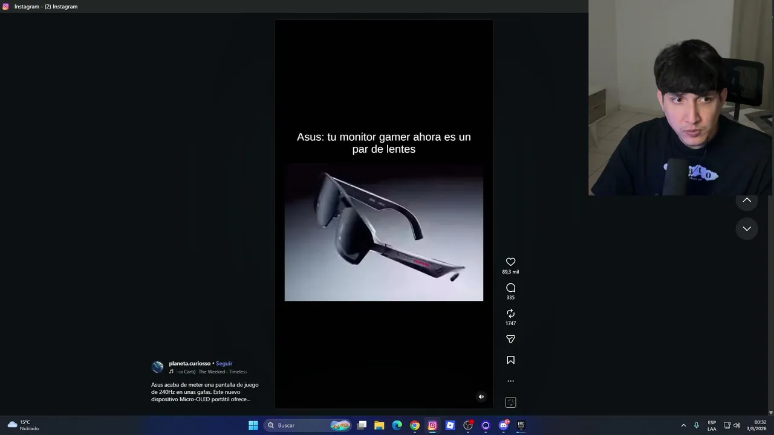774x435 pixels.
Task: Go to the previous reel with up chevron
Action: pyautogui.click(x=747, y=200)
